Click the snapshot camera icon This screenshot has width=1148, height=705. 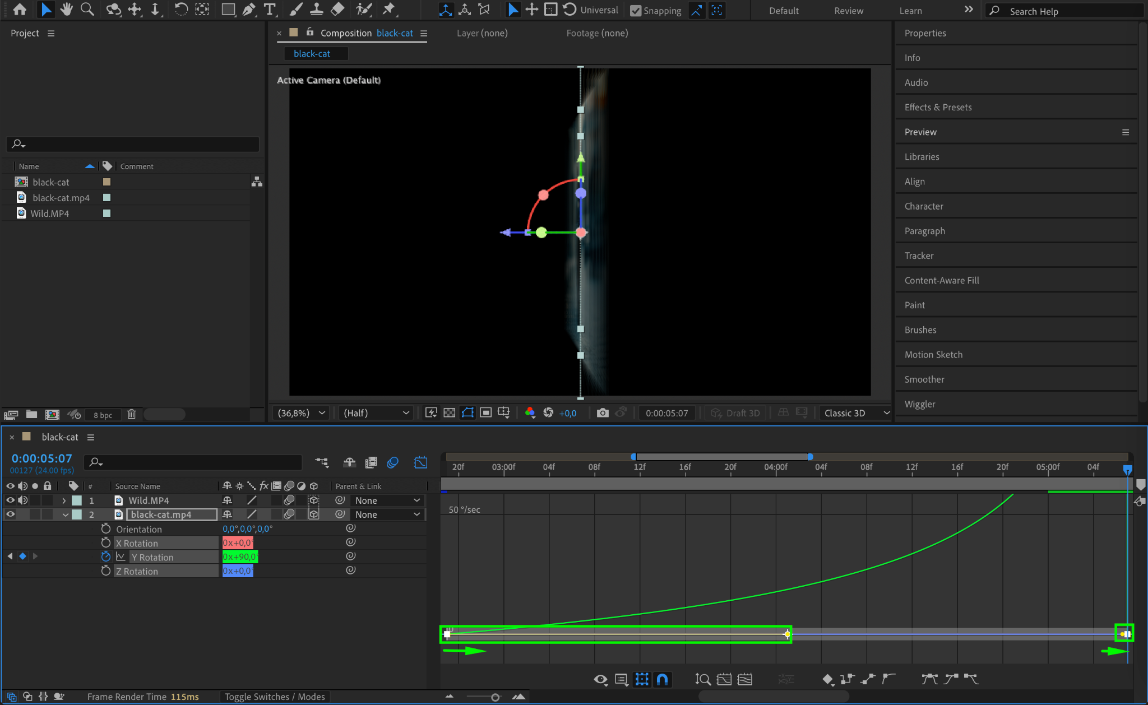click(x=603, y=413)
